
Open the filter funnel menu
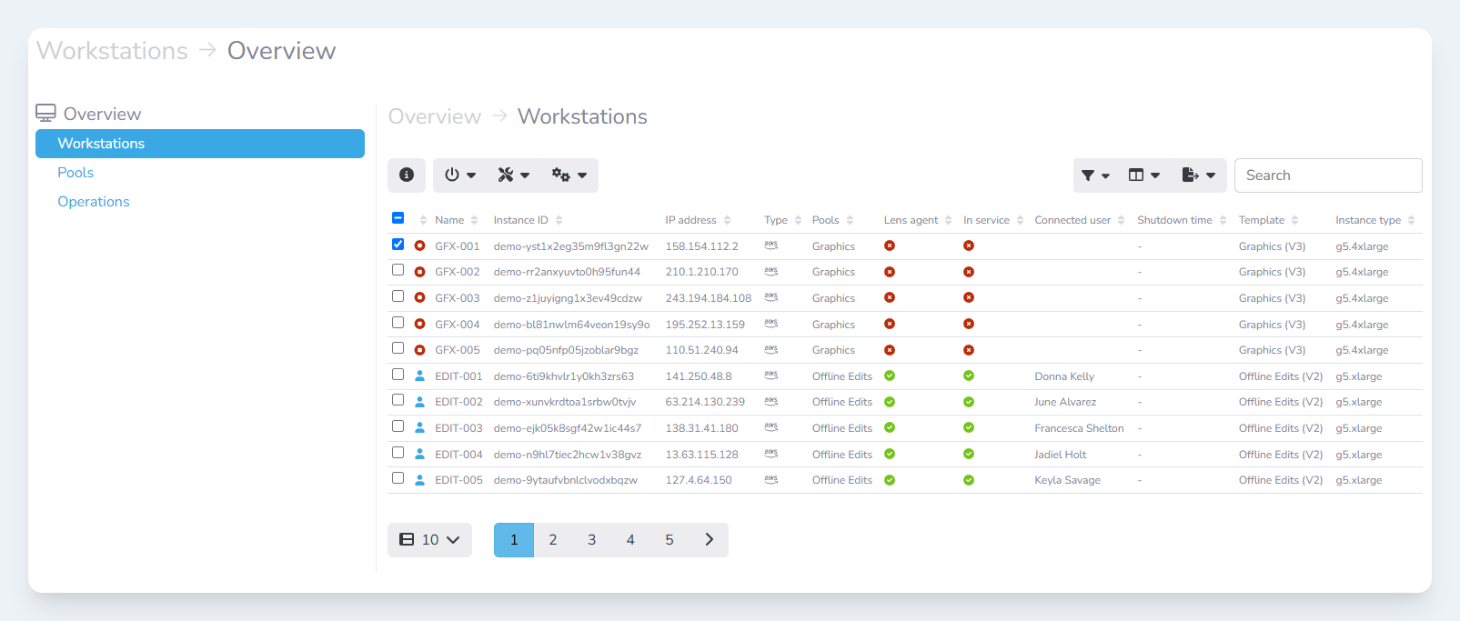[x=1095, y=175]
